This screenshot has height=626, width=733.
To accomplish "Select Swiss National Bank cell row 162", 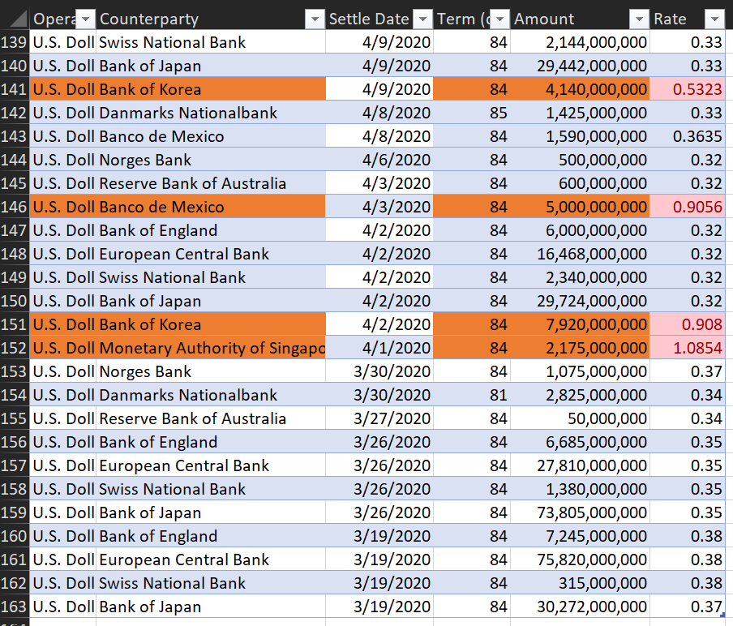I will pyautogui.click(x=211, y=583).
